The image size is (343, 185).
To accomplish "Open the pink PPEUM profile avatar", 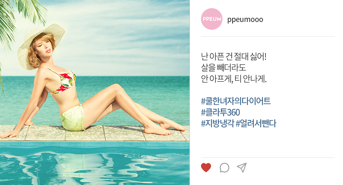I will point(211,19).
